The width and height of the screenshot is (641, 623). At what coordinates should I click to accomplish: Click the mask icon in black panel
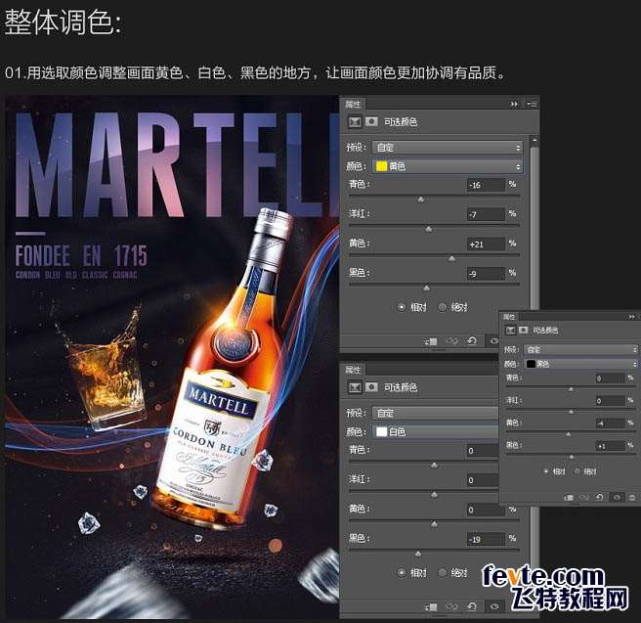click(524, 330)
